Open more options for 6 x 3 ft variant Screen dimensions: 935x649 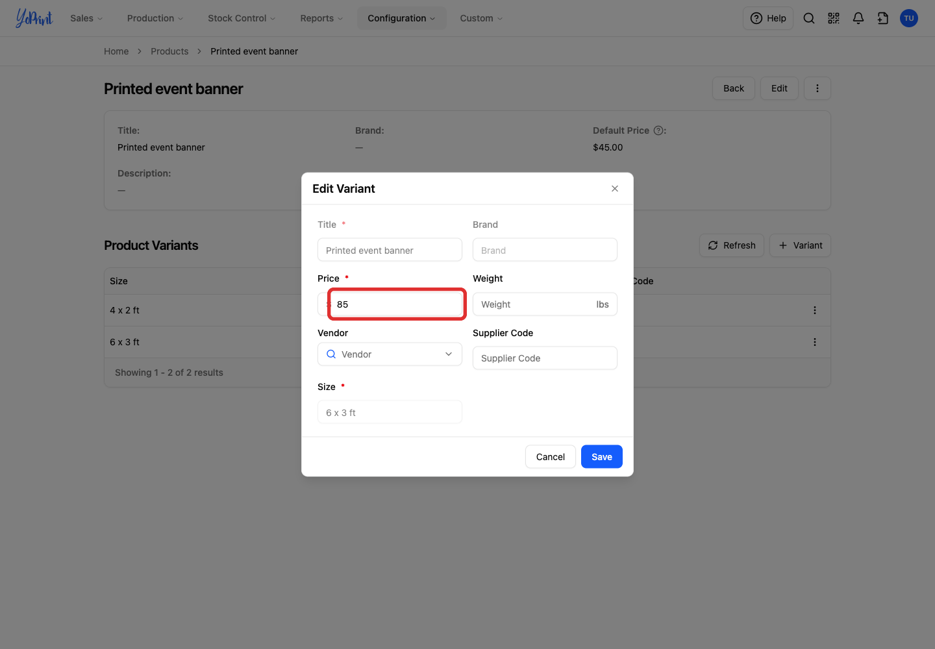pos(815,342)
